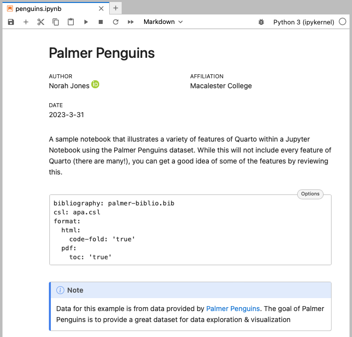This screenshot has height=337, width=352.
Task: Click the Save notebook icon
Action: 11,22
